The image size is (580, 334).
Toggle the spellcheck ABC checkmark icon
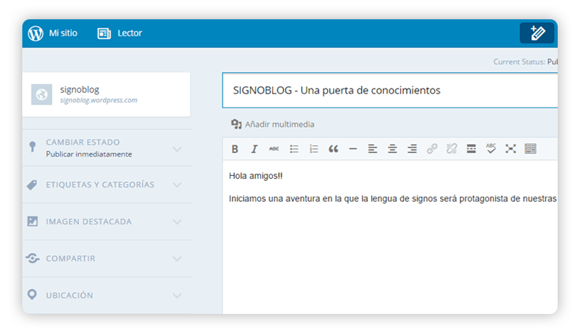(491, 148)
